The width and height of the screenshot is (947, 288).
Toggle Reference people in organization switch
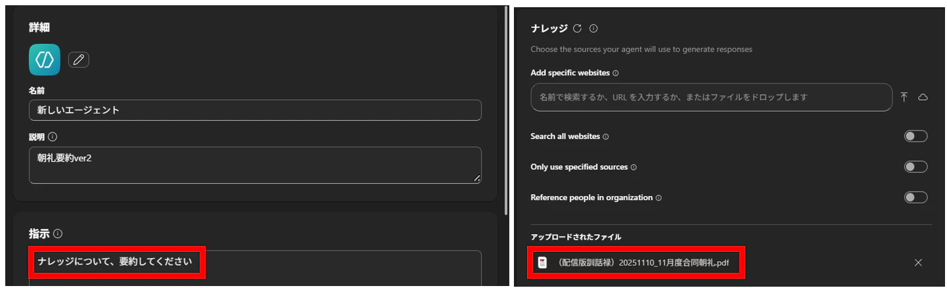coord(915,197)
